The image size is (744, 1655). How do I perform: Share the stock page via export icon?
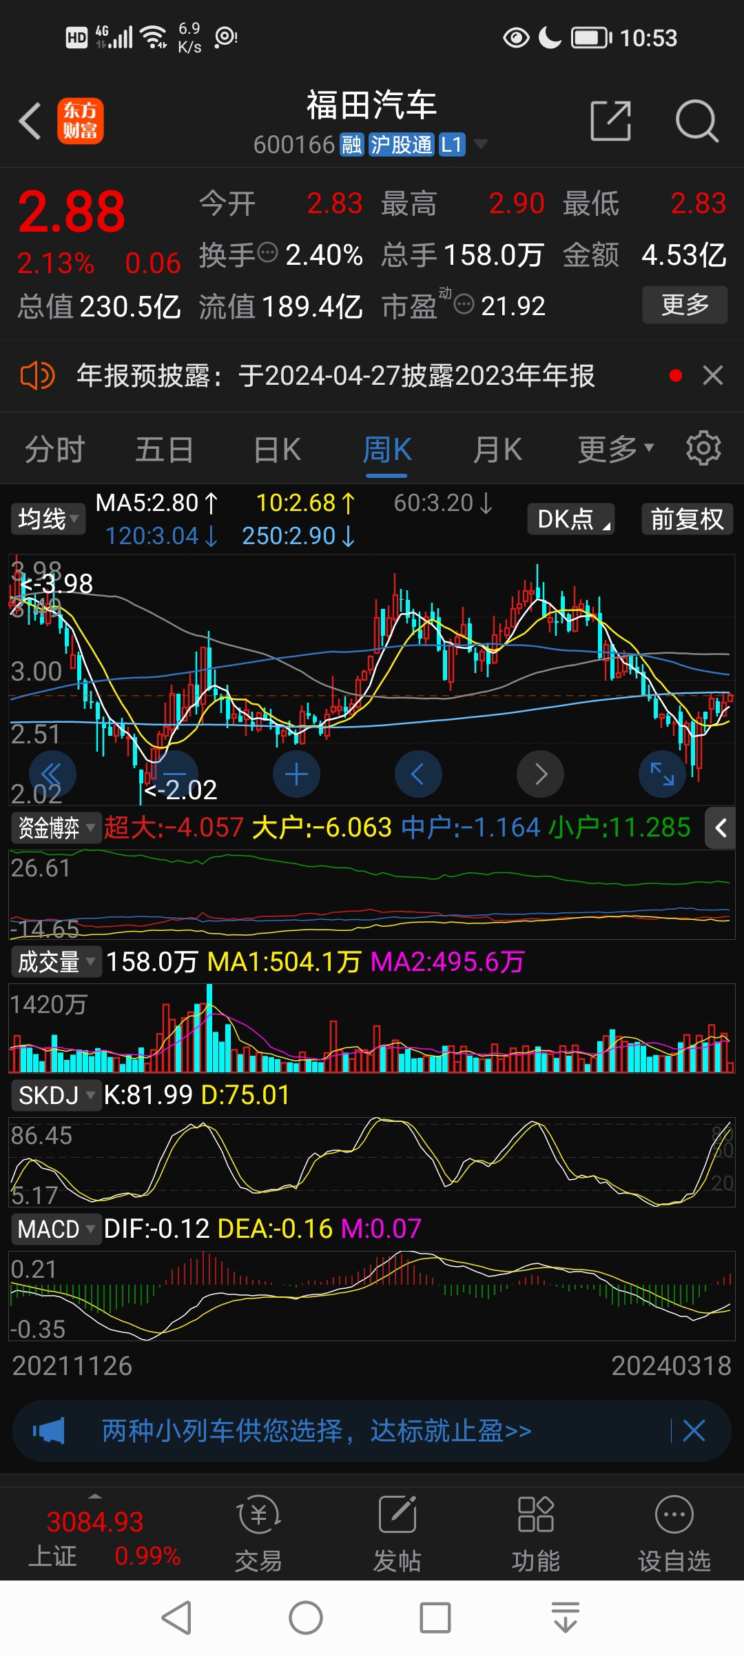tap(611, 121)
